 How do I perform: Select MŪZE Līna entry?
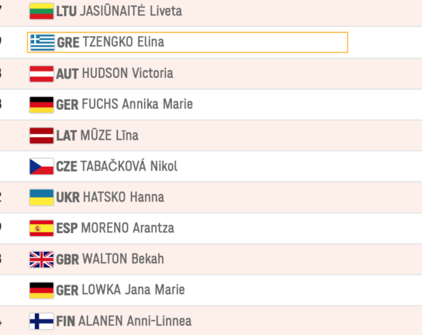[109, 135]
